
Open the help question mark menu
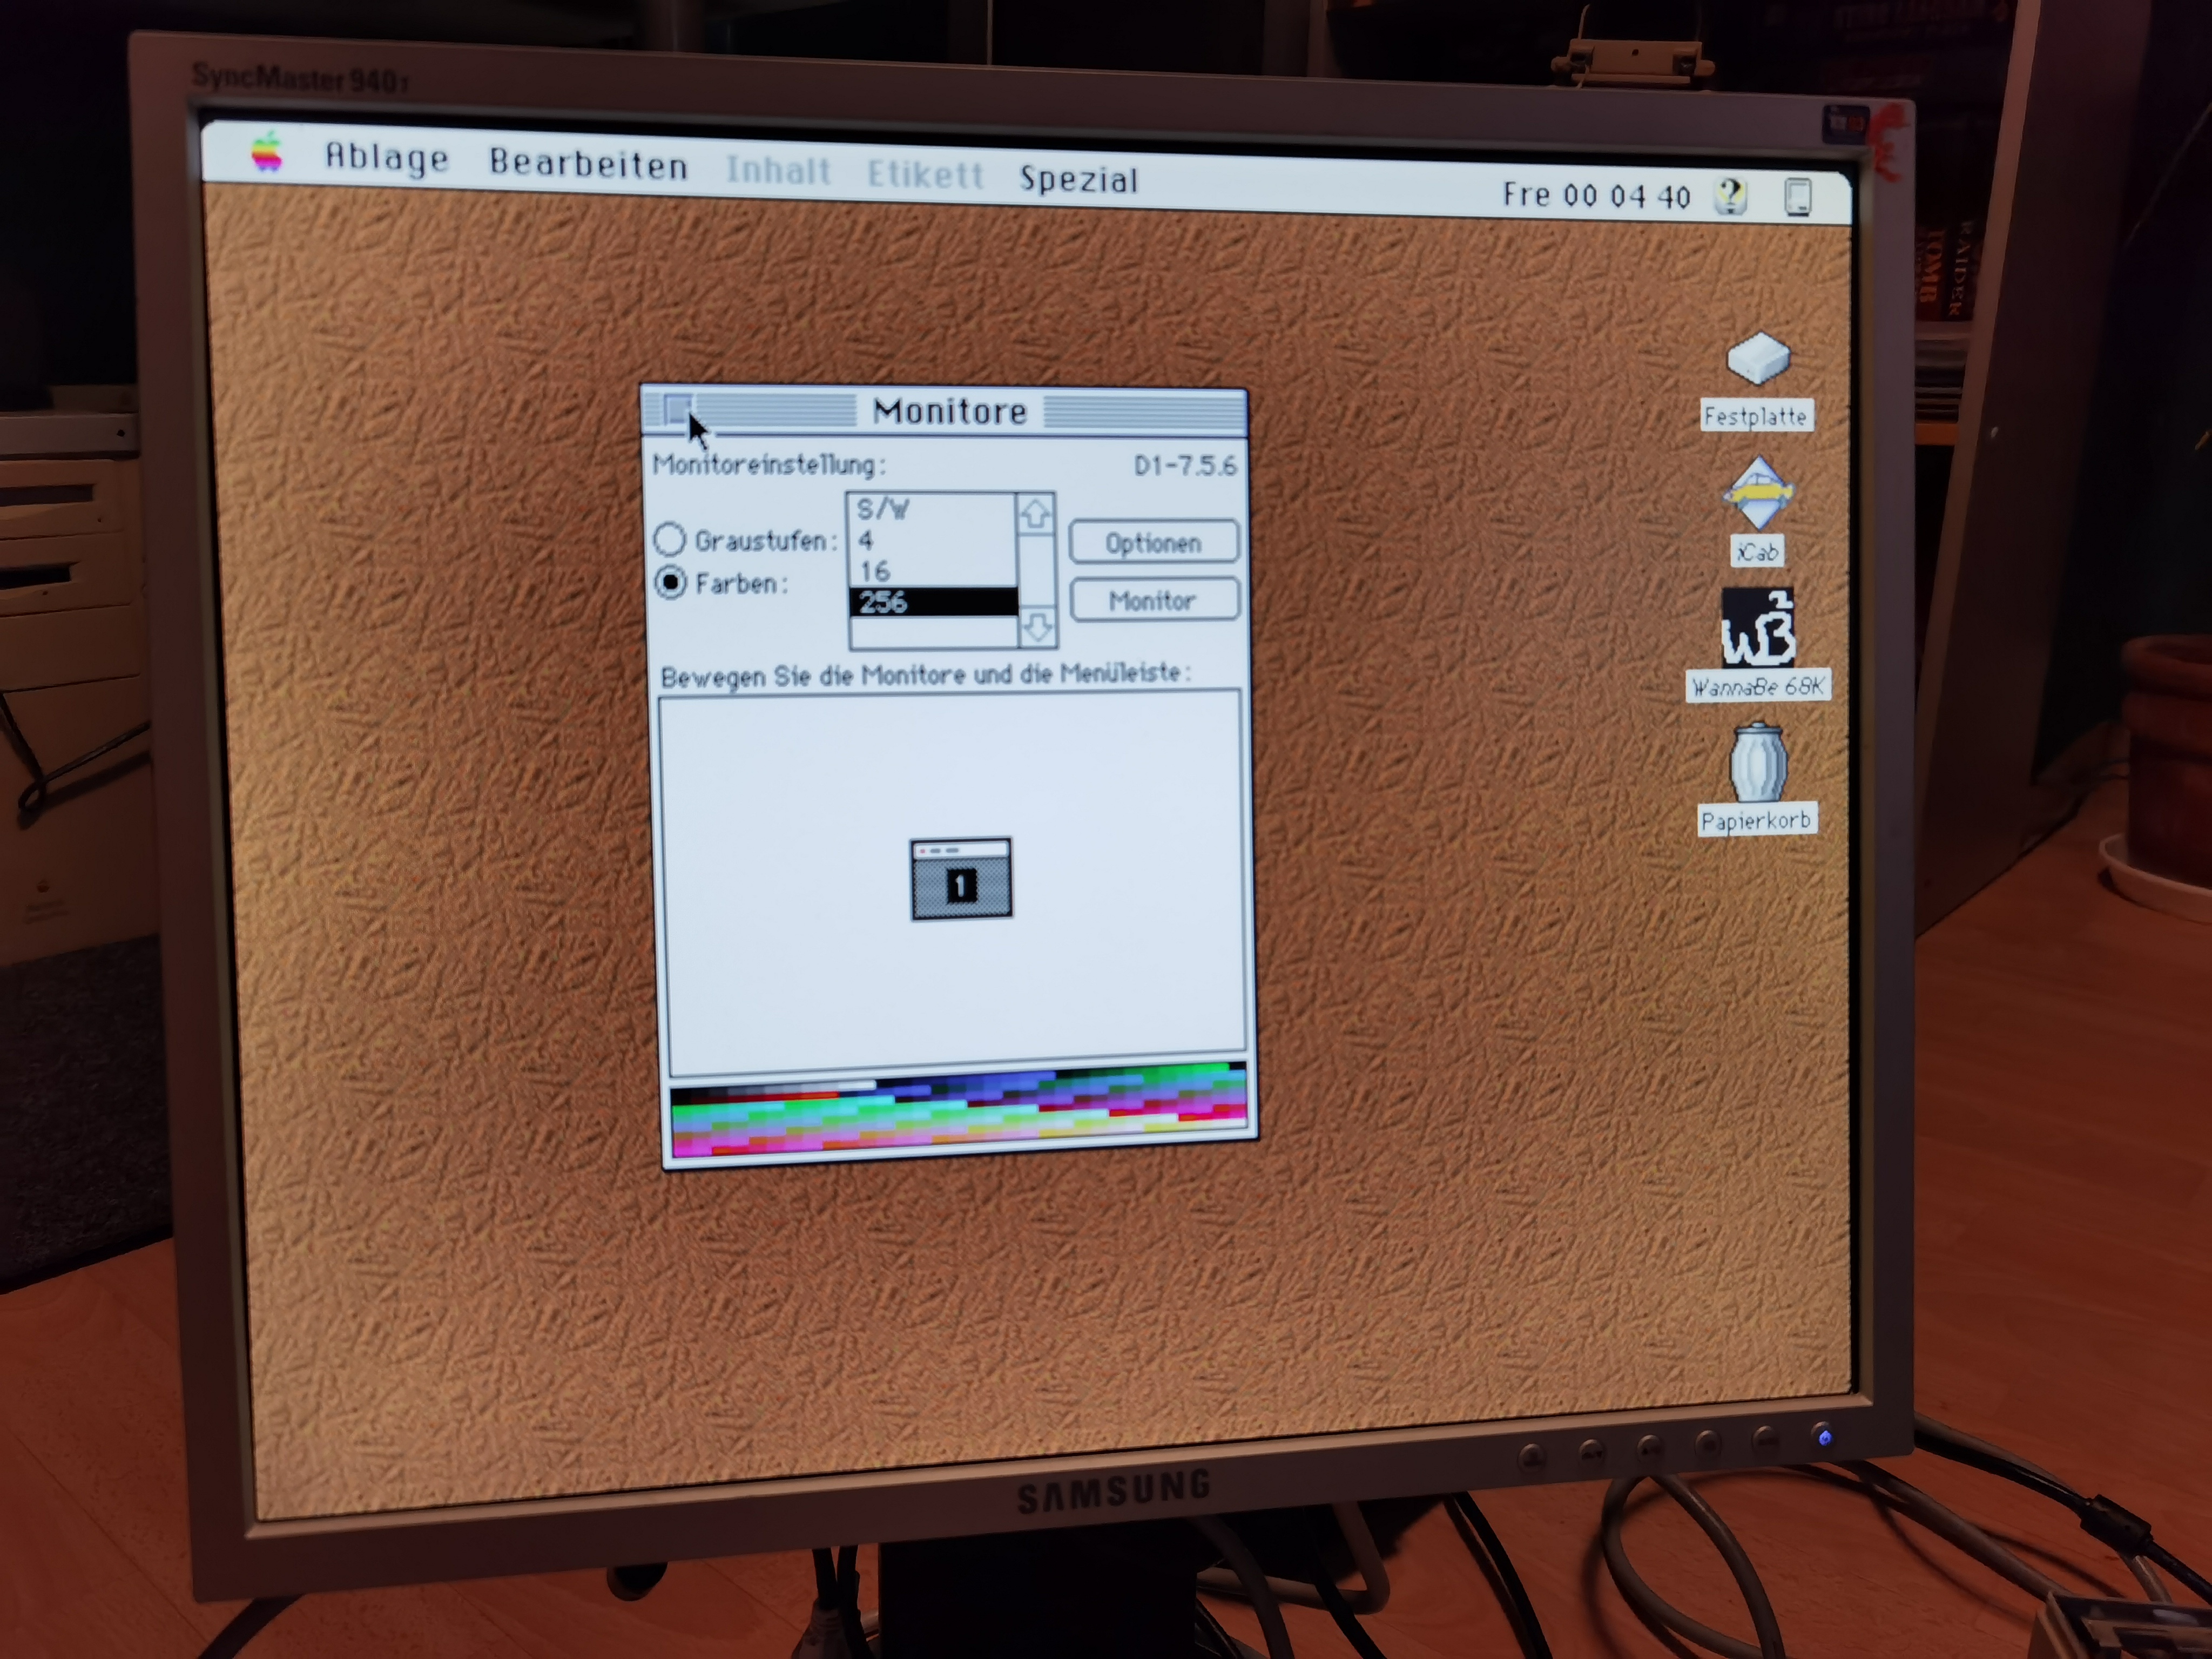[x=1730, y=195]
